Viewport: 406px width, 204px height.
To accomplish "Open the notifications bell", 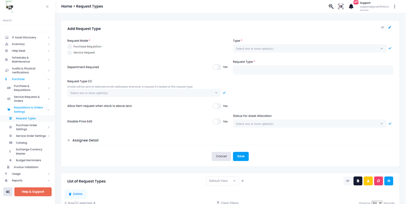I will [351, 6].
